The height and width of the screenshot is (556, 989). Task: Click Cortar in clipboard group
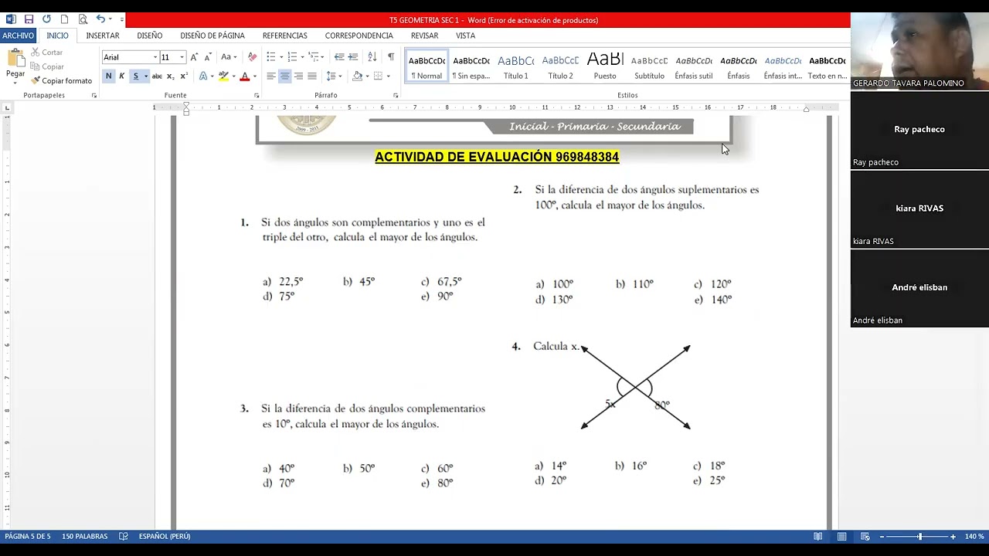point(46,53)
